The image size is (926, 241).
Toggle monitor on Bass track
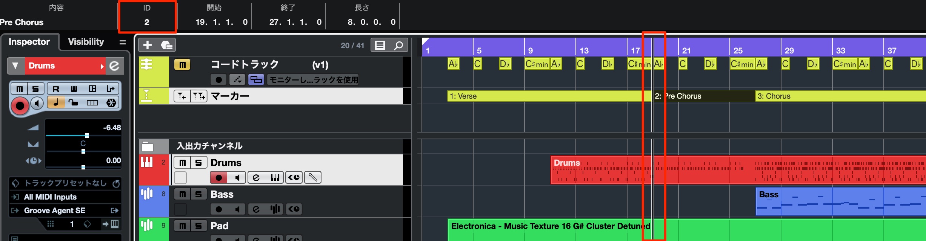pos(237,209)
